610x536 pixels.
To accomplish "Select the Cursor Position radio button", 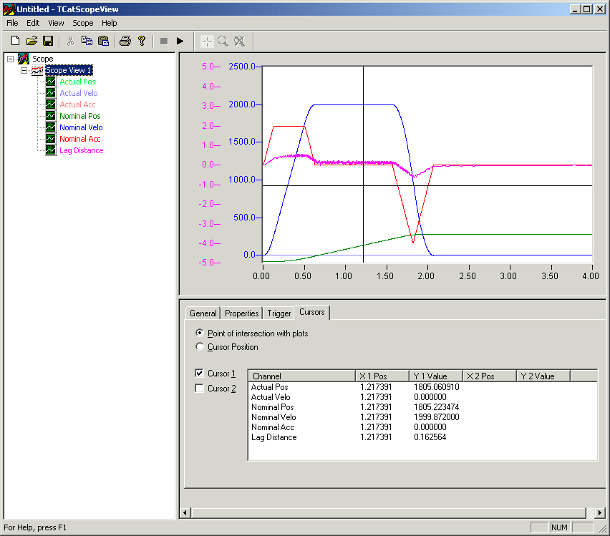I will coord(200,346).
